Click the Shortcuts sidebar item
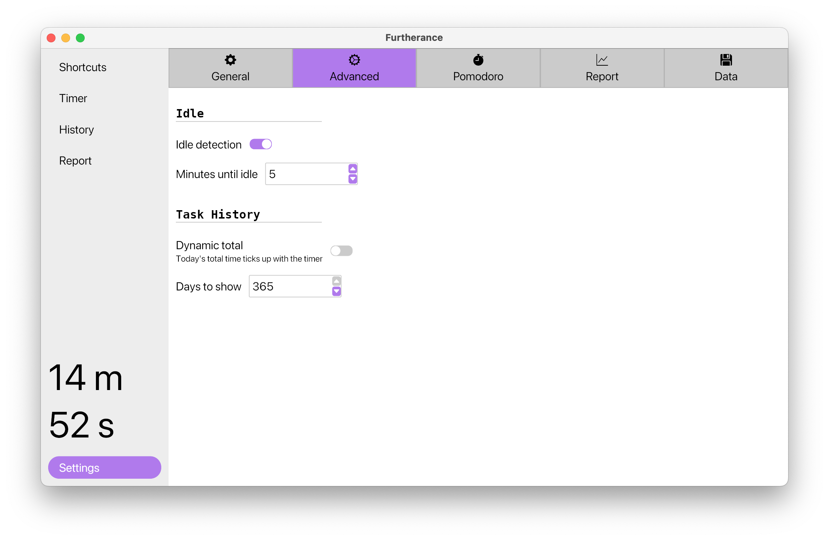829x540 pixels. click(x=83, y=67)
